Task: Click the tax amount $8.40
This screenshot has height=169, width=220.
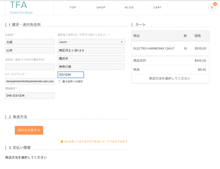Action: (x=202, y=70)
